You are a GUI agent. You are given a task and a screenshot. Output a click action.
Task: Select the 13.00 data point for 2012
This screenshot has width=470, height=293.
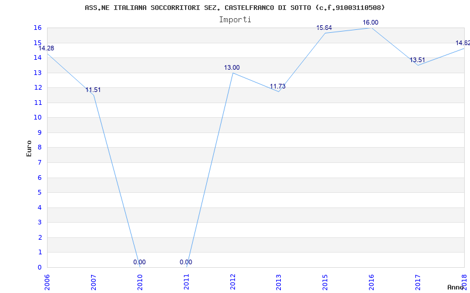point(232,67)
